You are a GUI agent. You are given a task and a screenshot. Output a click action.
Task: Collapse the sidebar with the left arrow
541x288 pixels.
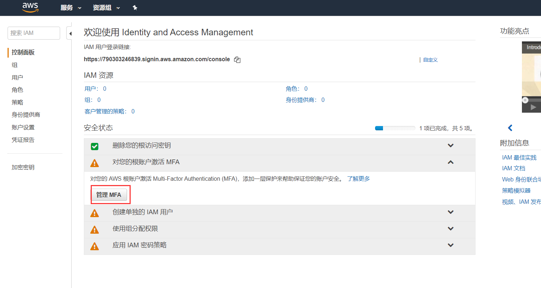69,33
